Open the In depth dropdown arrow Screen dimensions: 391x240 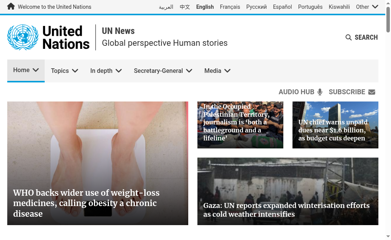pos(119,71)
